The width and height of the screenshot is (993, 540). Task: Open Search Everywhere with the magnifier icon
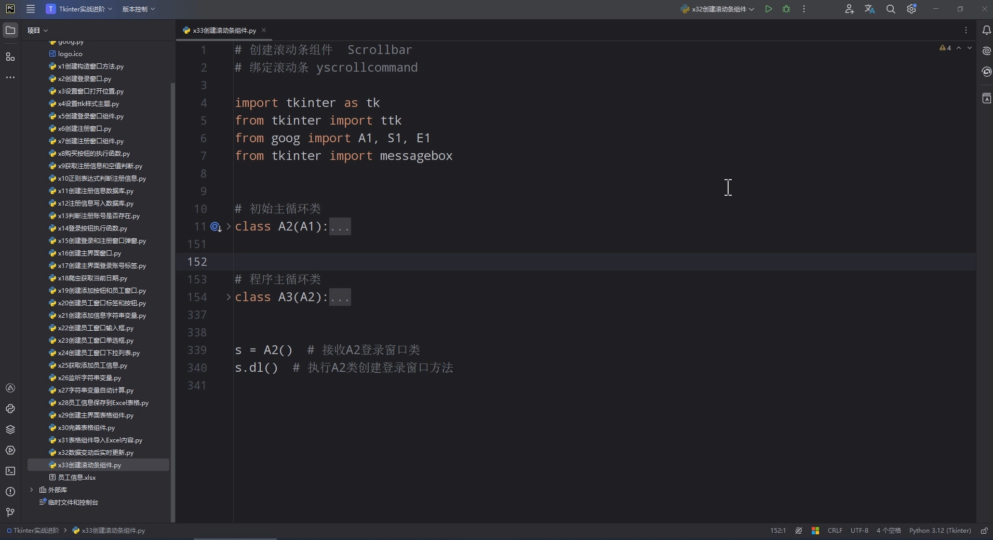891,9
